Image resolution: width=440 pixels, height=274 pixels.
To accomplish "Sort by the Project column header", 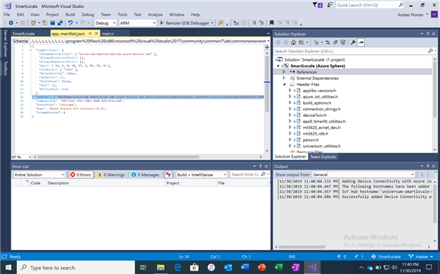I will coord(191,183).
